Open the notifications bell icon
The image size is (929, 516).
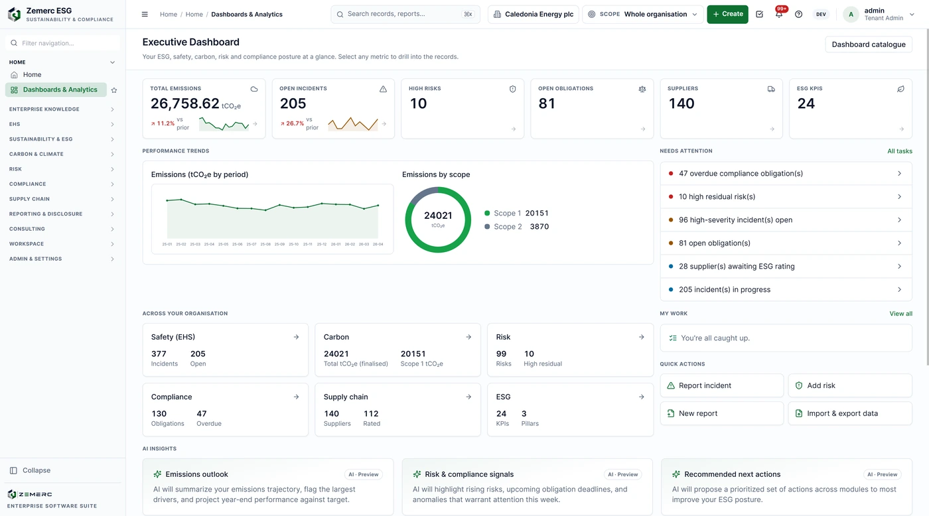click(x=779, y=14)
